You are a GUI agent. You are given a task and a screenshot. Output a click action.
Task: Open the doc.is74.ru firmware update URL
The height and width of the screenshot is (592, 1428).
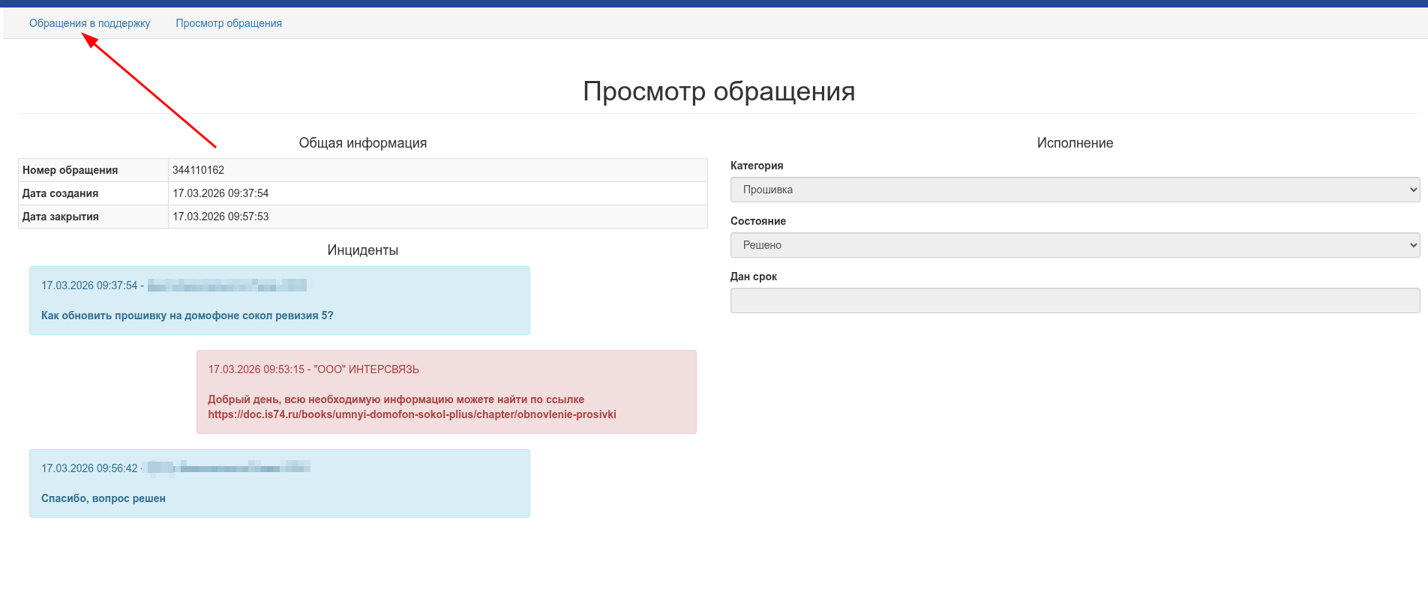(x=412, y=414)
